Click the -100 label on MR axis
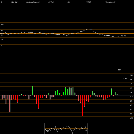The image size is (134, 134). 131,118
